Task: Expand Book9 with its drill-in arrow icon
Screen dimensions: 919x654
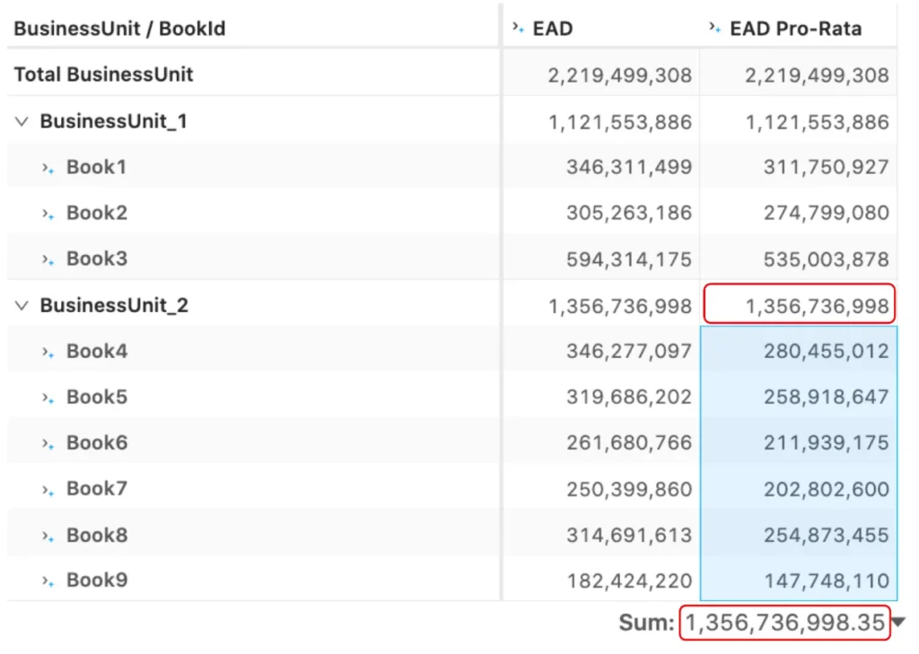Action: [x=48, y=581]
